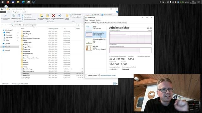Open Verschieben nach dropdown
This screenshot has height=113, width=202.
click(x=41, y=17)
